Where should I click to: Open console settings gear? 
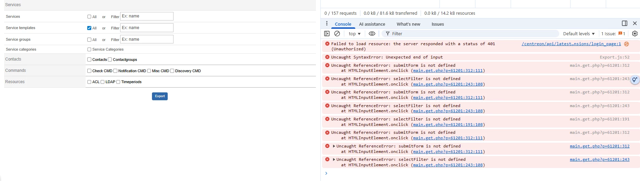[635, 34]
